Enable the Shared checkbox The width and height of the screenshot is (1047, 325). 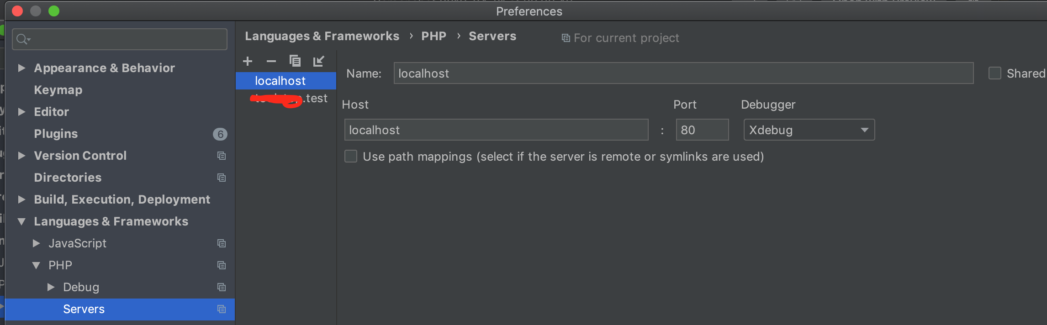click(x=995, y=73)
